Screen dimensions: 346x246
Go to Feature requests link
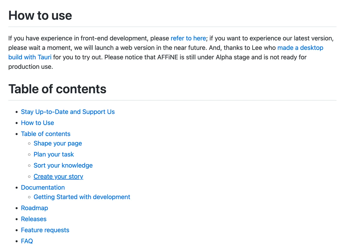45,230
